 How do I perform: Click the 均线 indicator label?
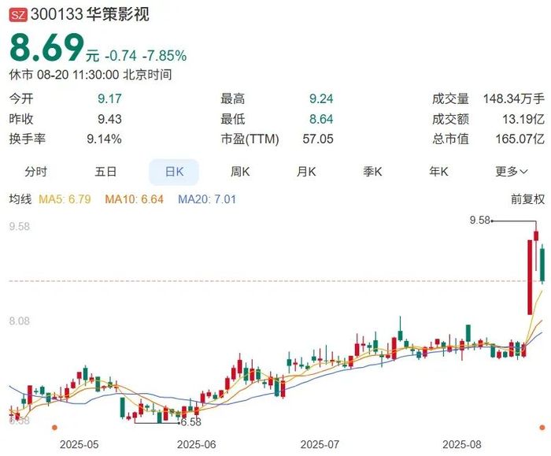coord(20,199)
